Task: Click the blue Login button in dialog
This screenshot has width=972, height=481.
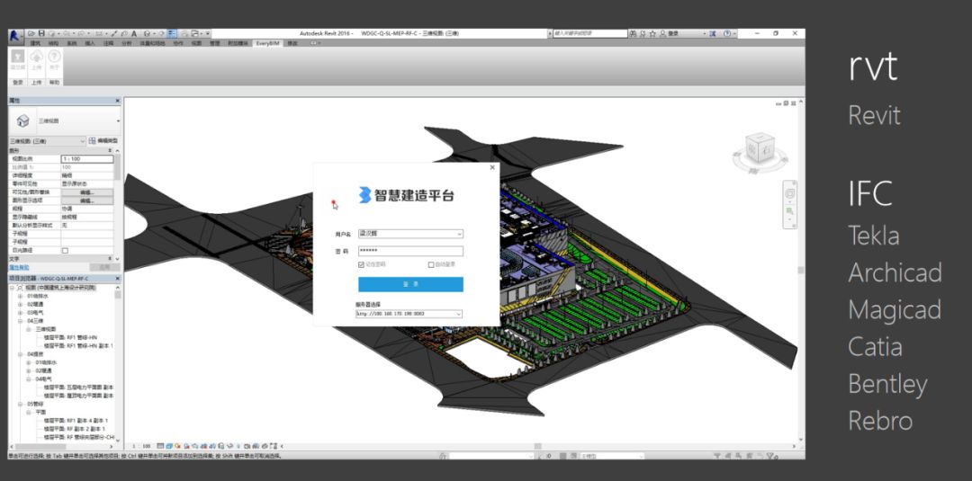Action: point(410,284)
